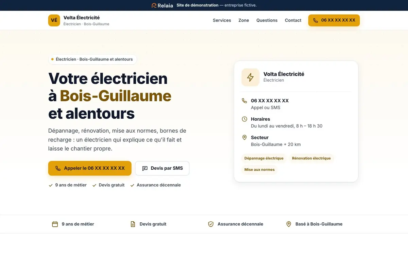Click the 'Secteur' label in card
This screenshot has height=255, width=408.
[260, 137]
